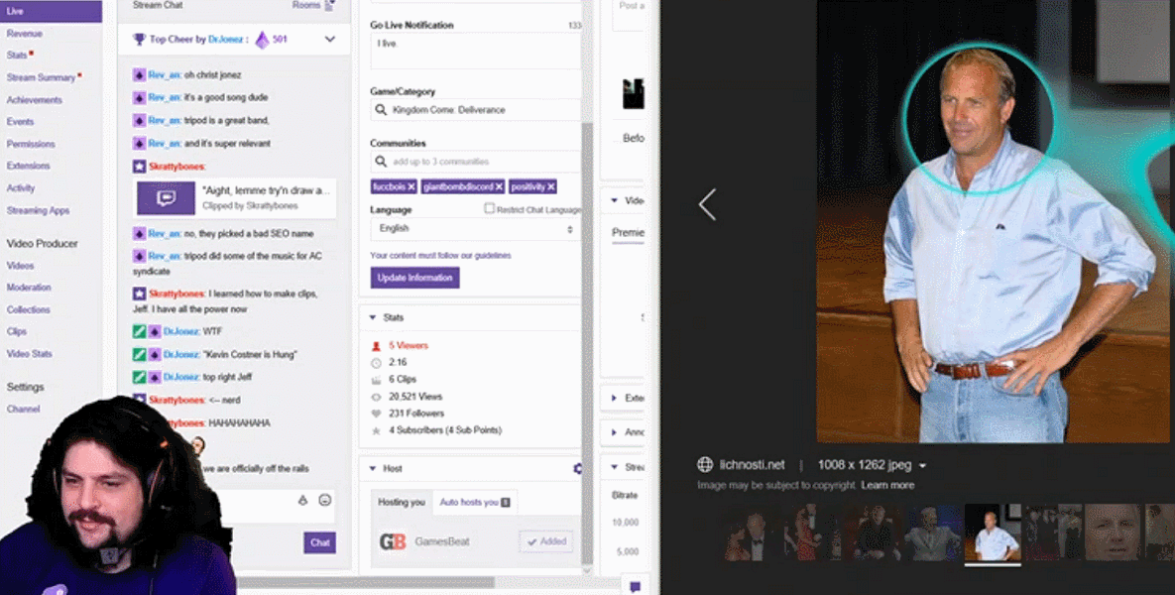
Task: Open Achievements in the sidebar
Action: coord(35,100)
